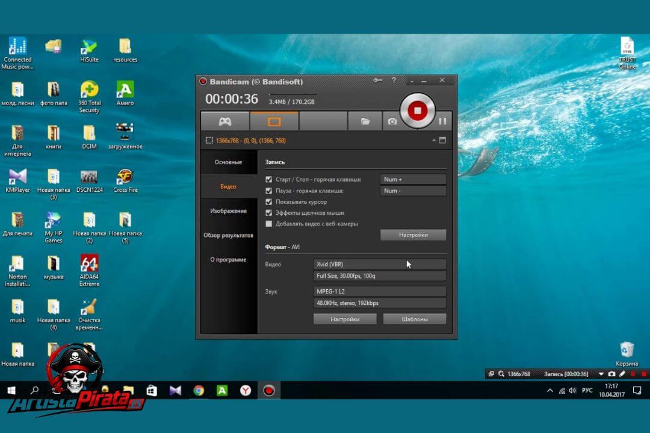
Task: Open KMPlayer from the taskbar
Action: (175, 390)
